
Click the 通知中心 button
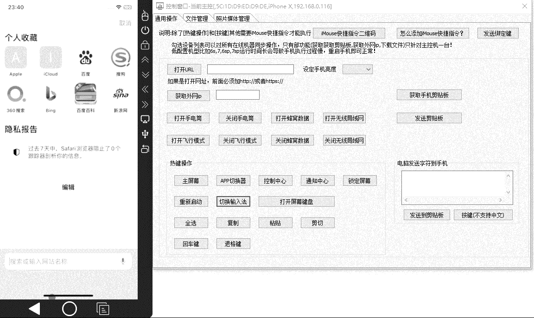pyautogui.click(x=318, y=181)
